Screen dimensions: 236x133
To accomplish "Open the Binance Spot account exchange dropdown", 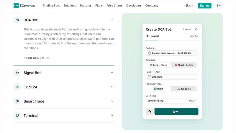I will point(171,53).
